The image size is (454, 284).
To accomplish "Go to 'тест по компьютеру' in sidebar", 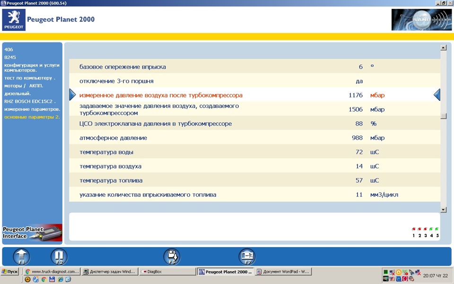I will click(x=29, y=78).
